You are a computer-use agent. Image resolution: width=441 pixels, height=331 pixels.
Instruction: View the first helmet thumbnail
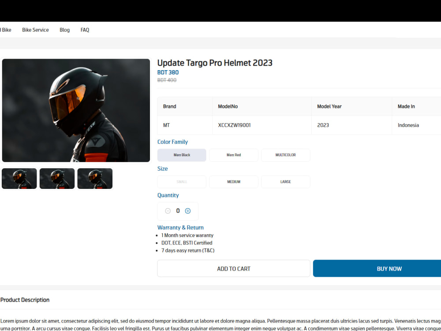coord(19,179)
